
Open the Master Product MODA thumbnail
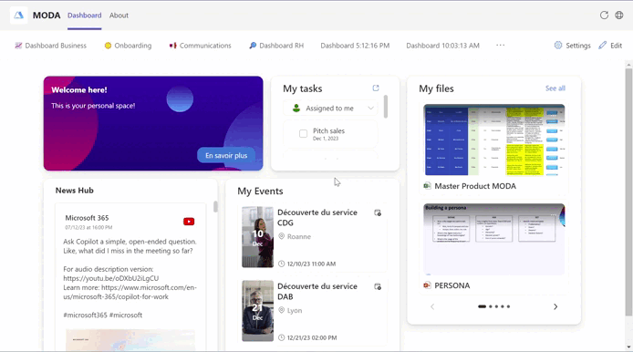click(494, 140)
